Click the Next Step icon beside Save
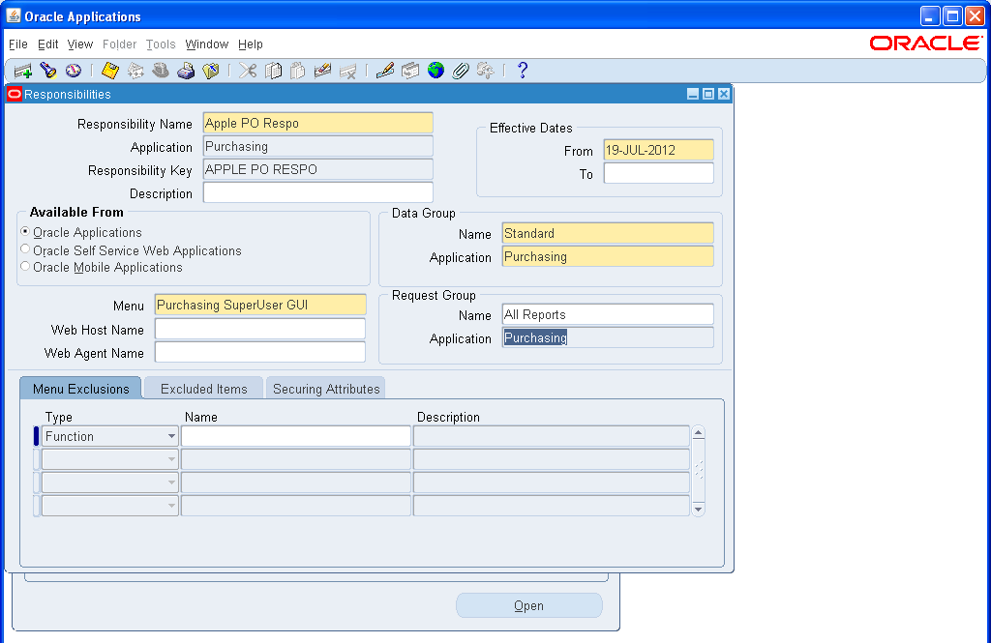The height and width of the screenshot is (643, 991). coord(135,71)
